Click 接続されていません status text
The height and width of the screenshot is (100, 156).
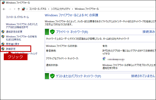click(143, 76)
